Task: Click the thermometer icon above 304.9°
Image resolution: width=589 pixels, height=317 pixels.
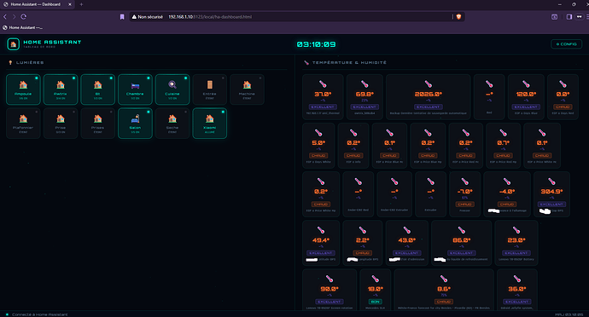Action: [x=551, y=182]
